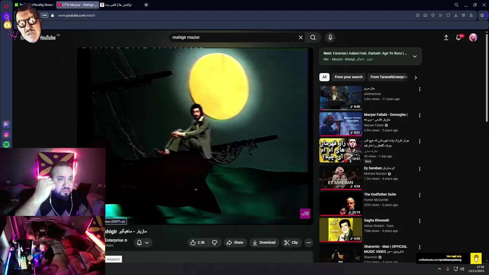The height and width of the screenshot is (275, 489).
Task: Start voice search with microphone icon
Action: tap(330, 37)
